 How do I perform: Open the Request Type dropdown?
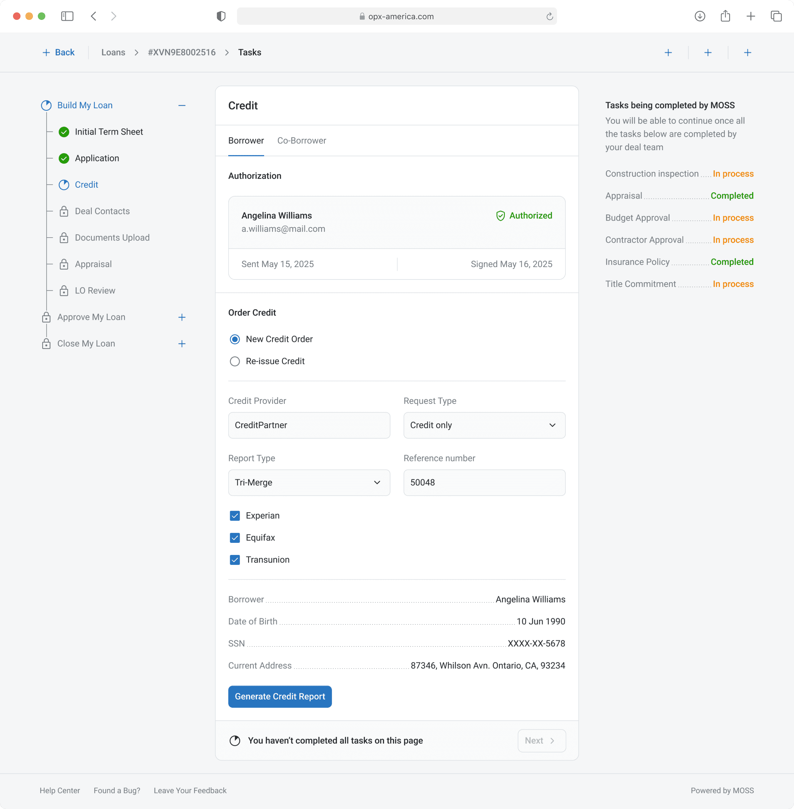484,425
